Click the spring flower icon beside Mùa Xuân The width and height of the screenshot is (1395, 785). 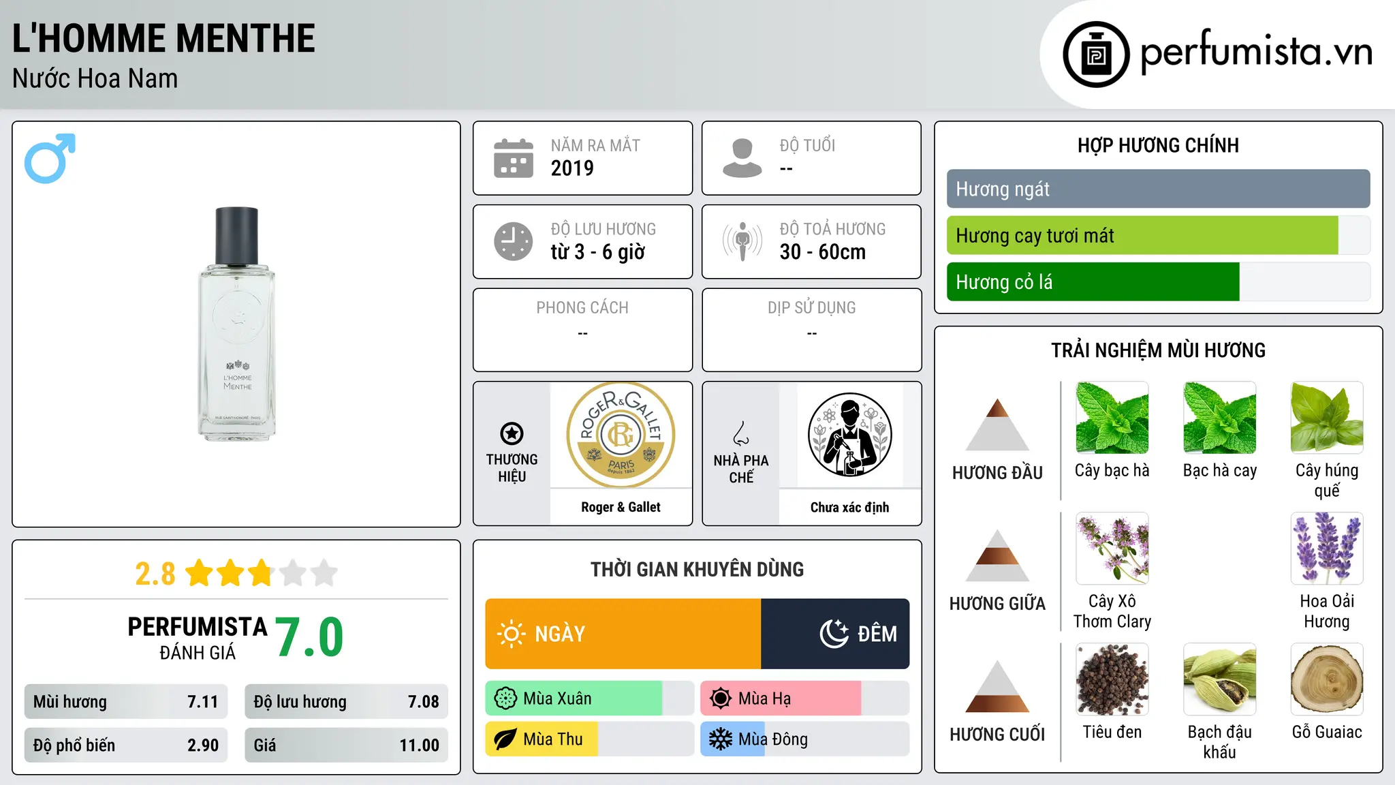pos(505,698)
